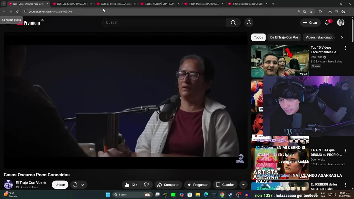Screen dimensions: 354x199
Task: Click the zoom magnifier icon in address bar
Action: click(299, 12)
